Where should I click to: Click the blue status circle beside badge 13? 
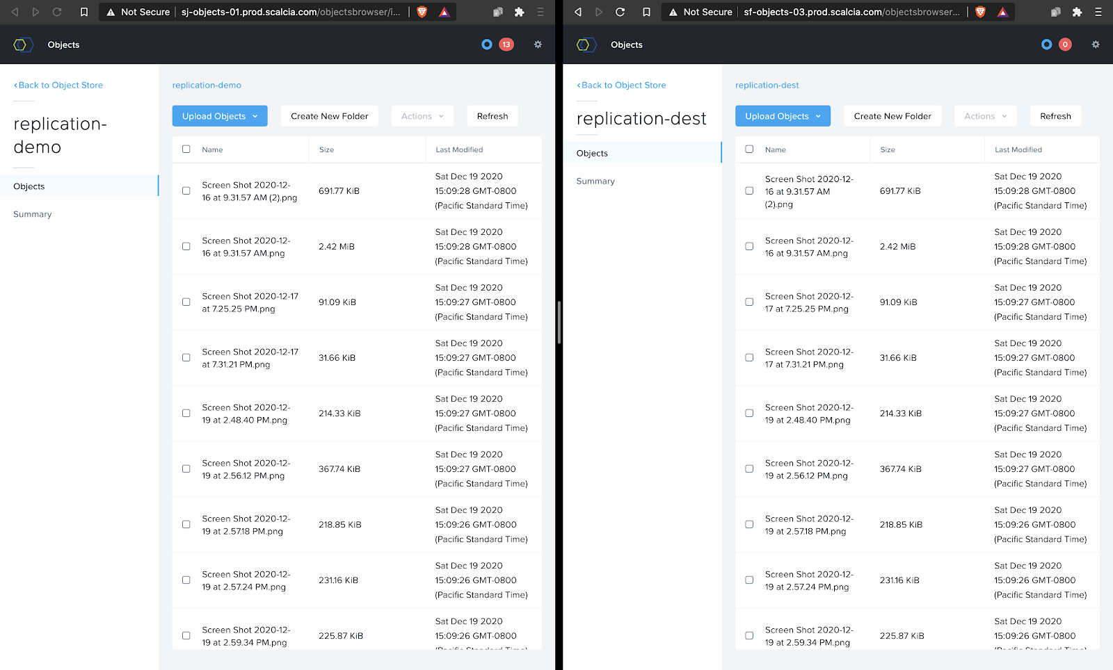(487, 44)
